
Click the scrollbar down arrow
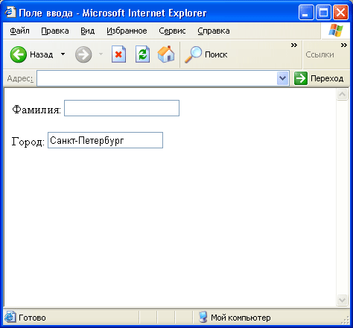342,300
